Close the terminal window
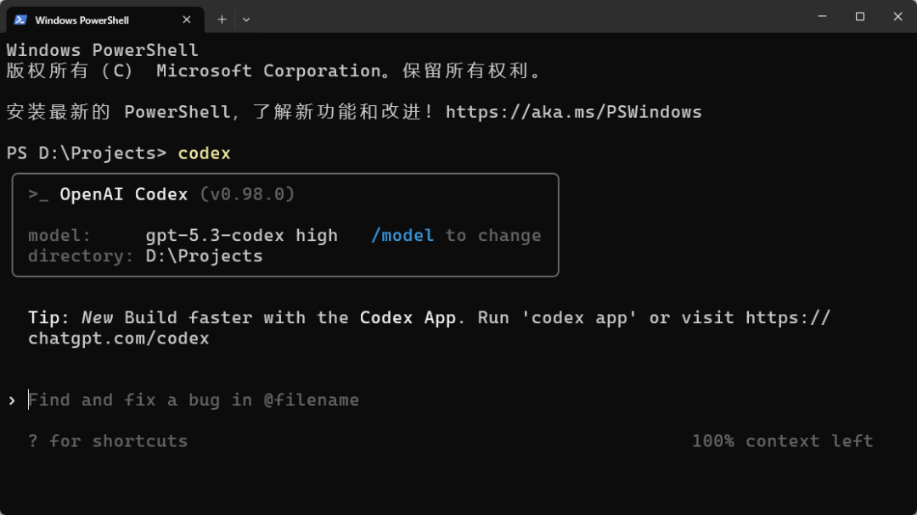Screen dimensions: 917x515 coord(898,16)
